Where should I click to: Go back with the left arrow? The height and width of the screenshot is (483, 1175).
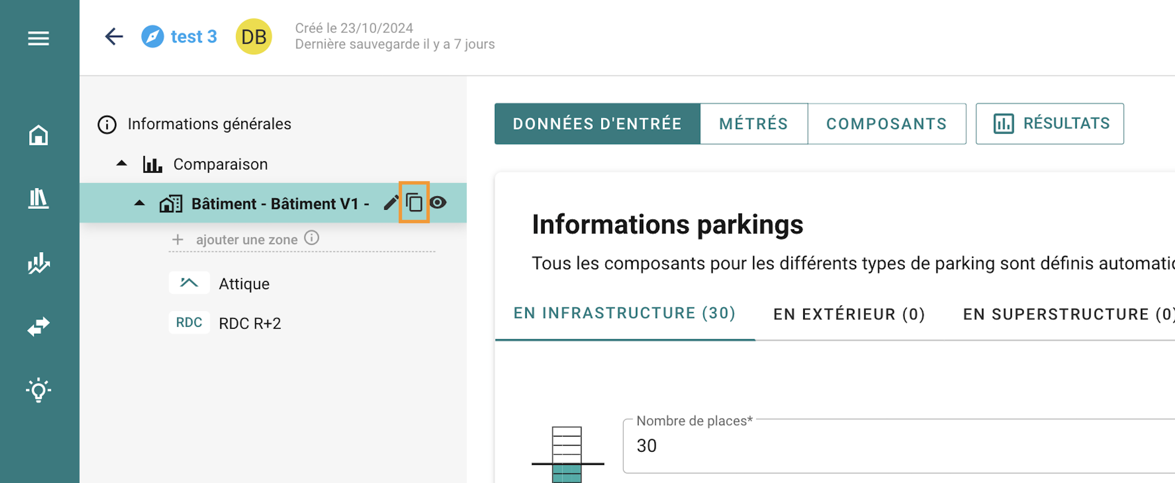pyautogui.click(x=114, y=37)
